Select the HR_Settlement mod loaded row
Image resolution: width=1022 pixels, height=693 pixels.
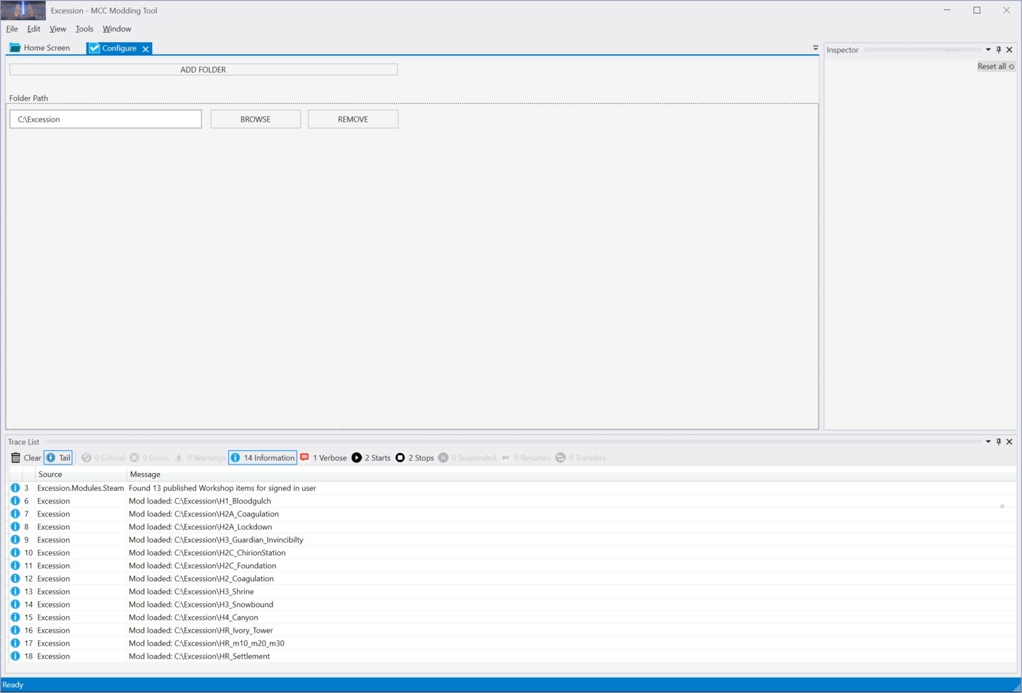click(511, 656)
